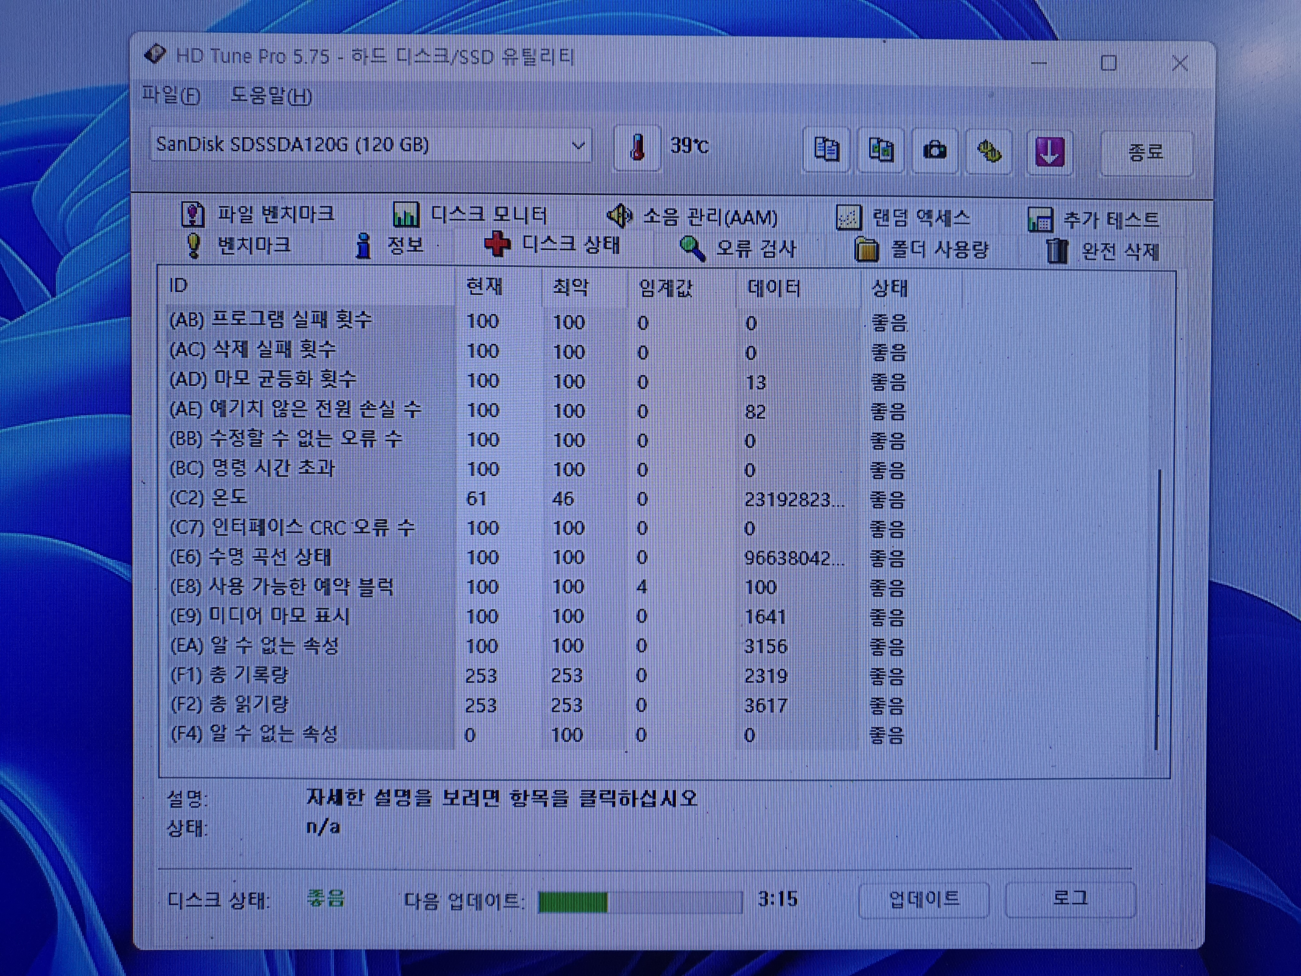Select the (F2) 총 읽기량 row

point(538,705)
